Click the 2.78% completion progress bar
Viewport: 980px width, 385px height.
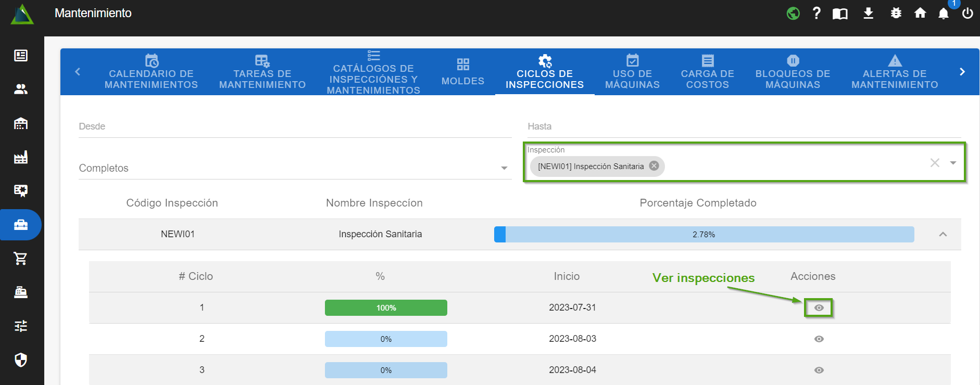pyautogui.click(x=703, y=234)
